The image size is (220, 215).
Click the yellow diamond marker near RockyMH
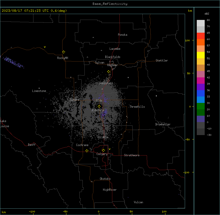64,52
